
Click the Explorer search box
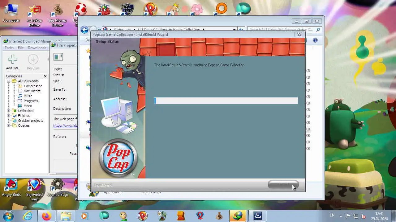tap(284, 30)
